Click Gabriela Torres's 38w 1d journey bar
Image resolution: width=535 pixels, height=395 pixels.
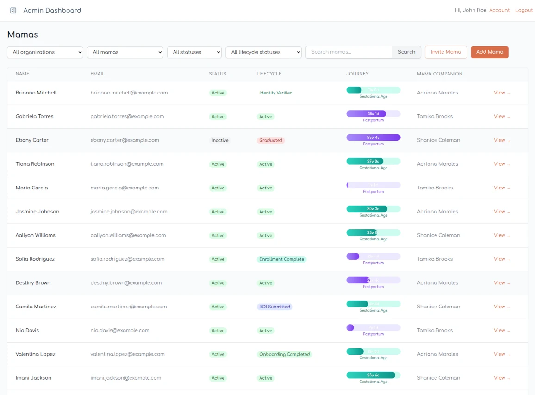tap(373, 114)
